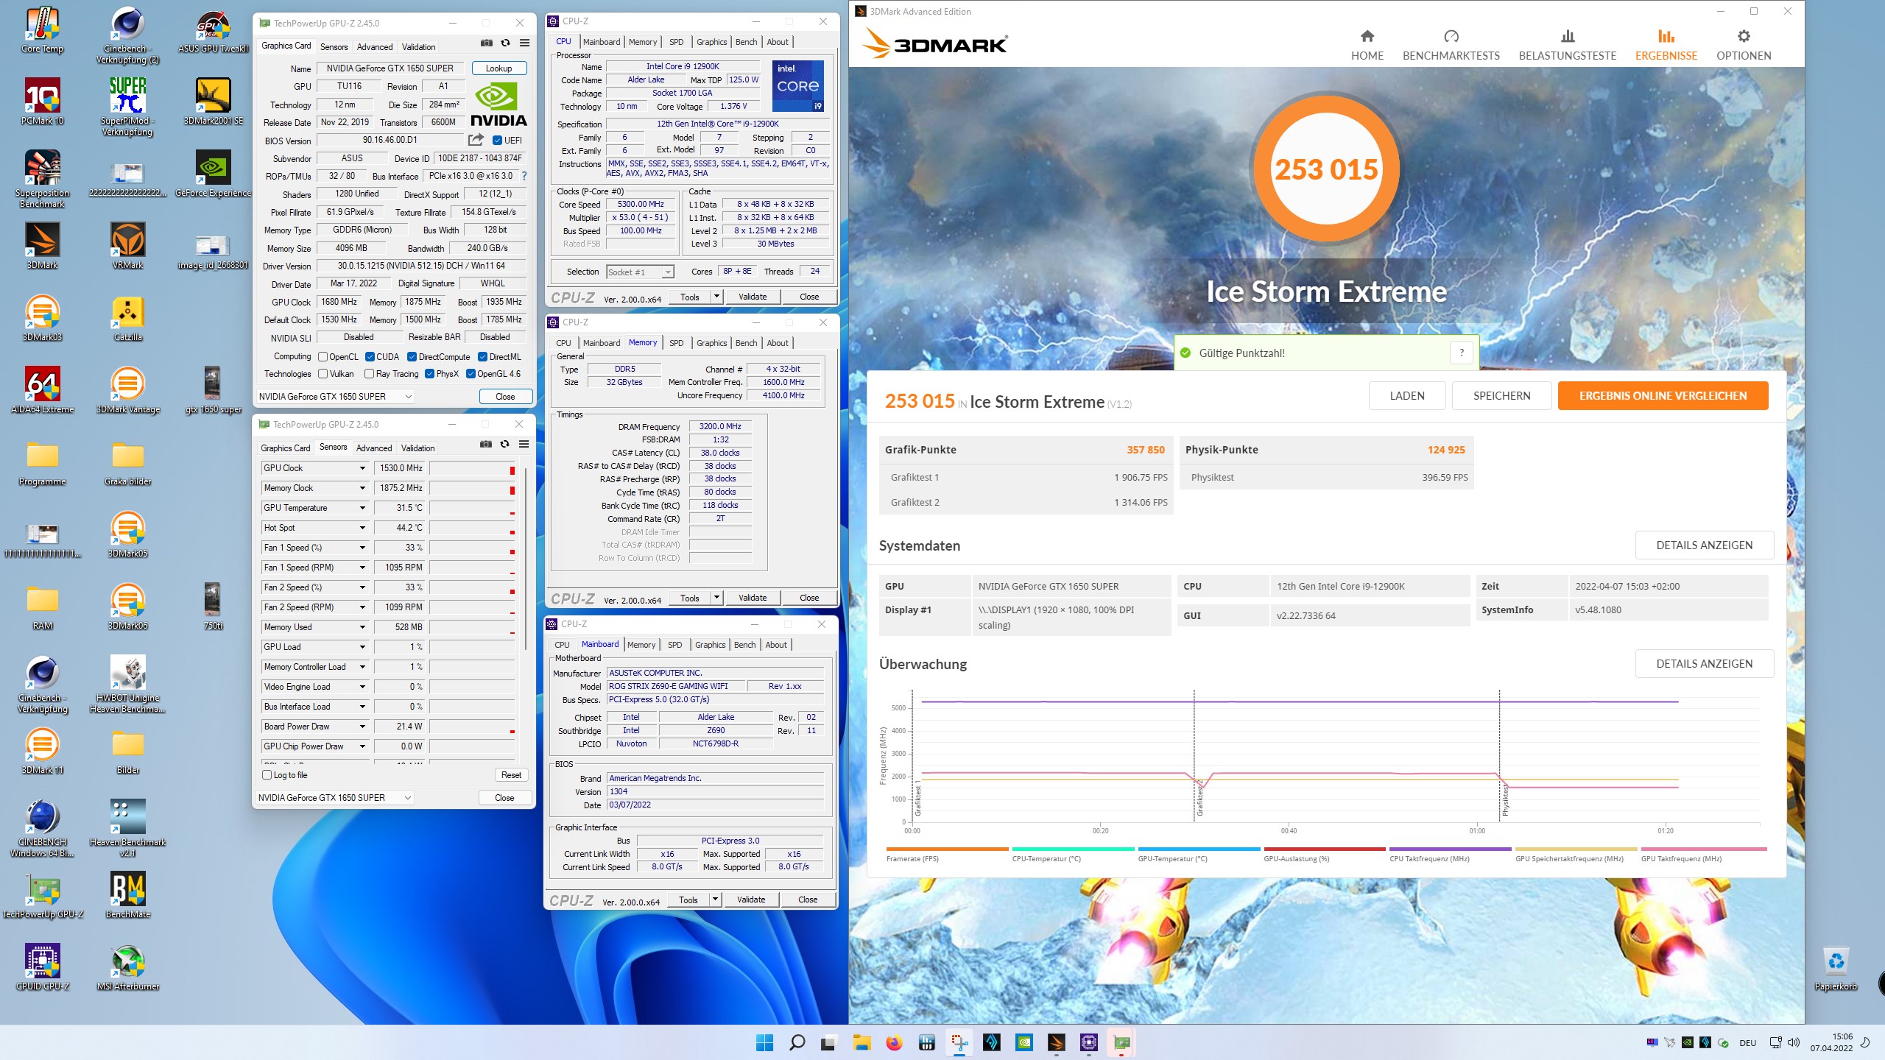Enable Log to file checkbox

point(267,775)
